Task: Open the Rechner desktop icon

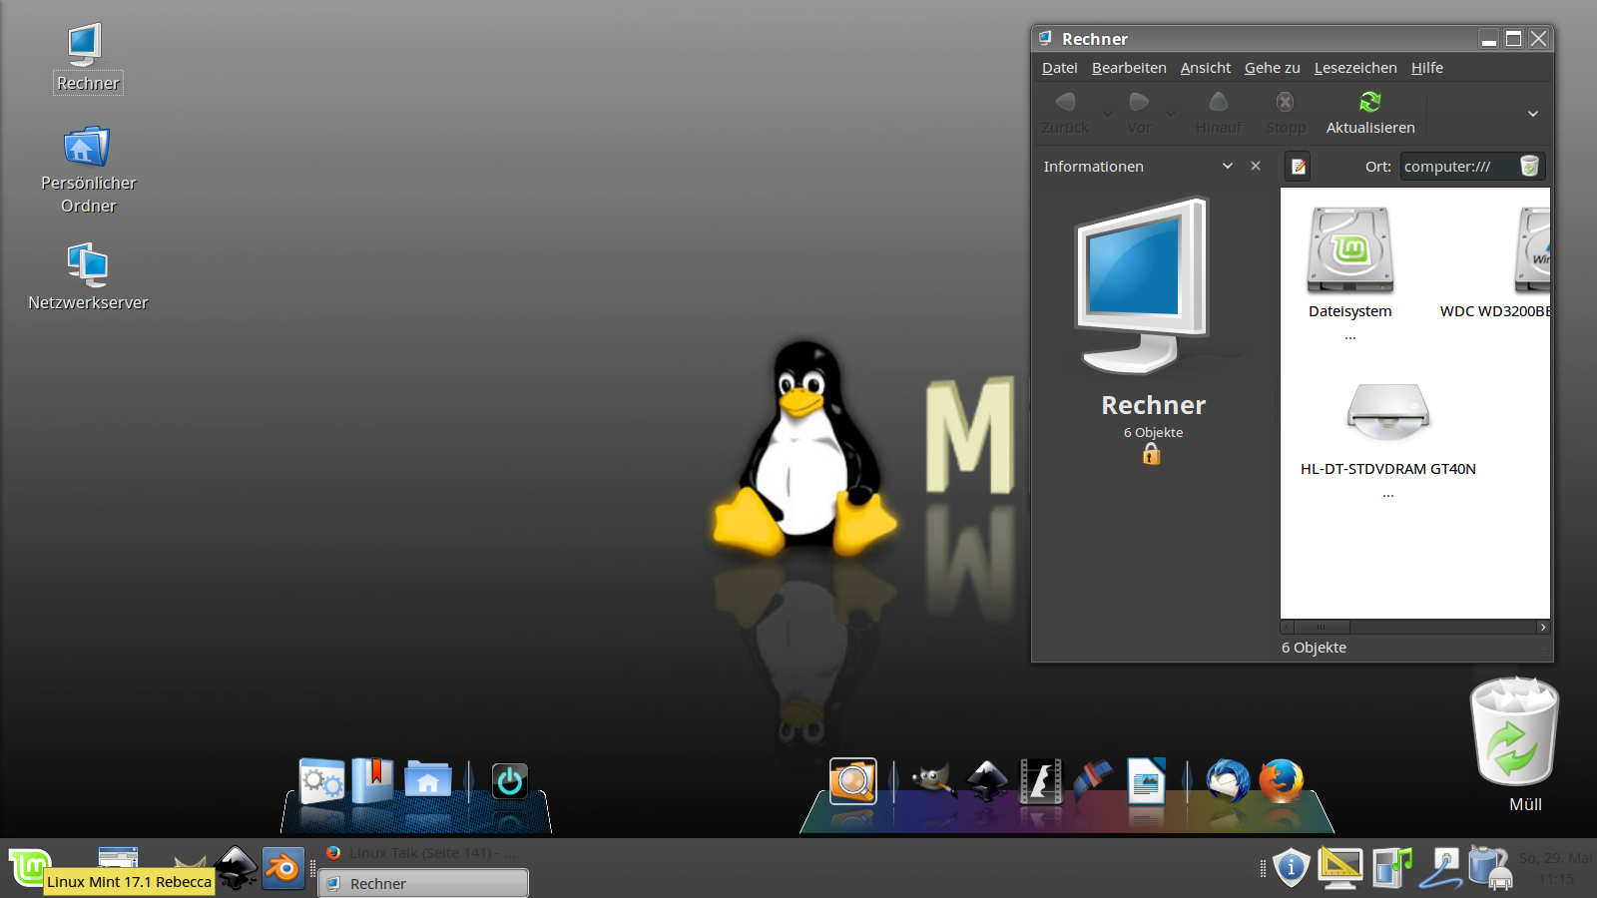Action: pyautogui.click(x=87, y=58)
